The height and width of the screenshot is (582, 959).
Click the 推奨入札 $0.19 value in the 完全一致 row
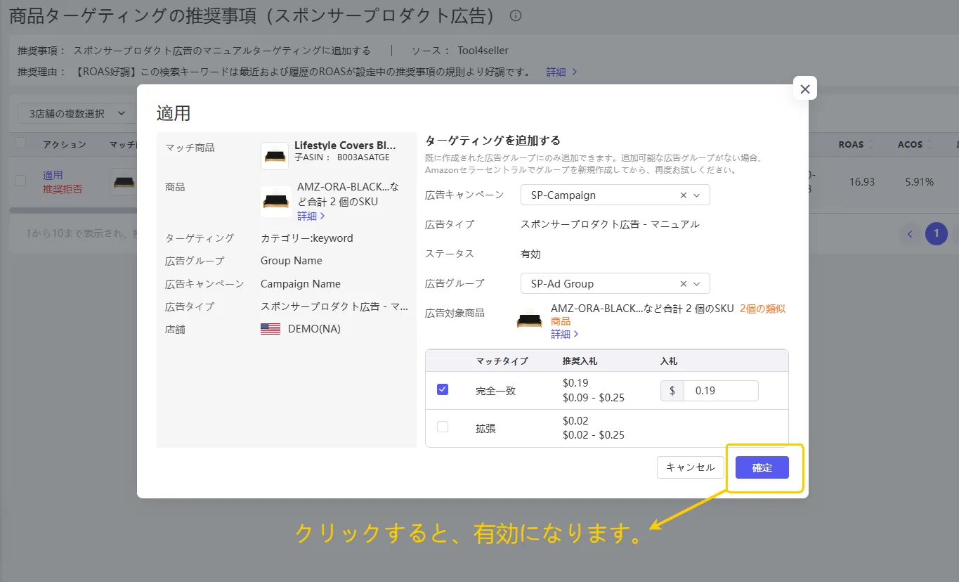[575, 383]
